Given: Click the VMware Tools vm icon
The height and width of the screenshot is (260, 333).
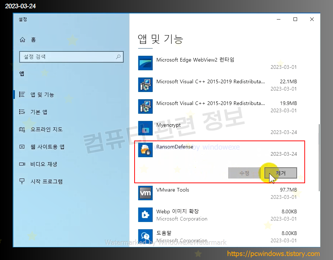Looking at the screenshot, I should [x=145, y=193].
